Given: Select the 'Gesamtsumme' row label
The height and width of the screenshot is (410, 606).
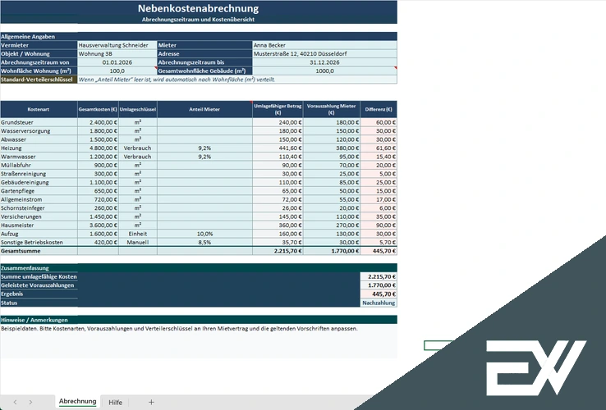Looking at the screenshot, I should (39, 251).
